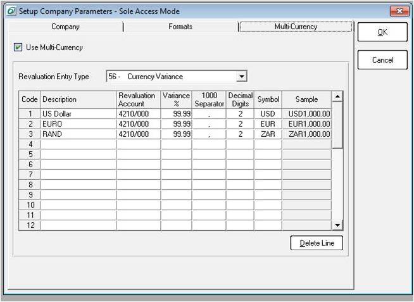This screenshot has height=302, width=414.
Task: Switch to the Formats tab
Action: pos(180,27)
